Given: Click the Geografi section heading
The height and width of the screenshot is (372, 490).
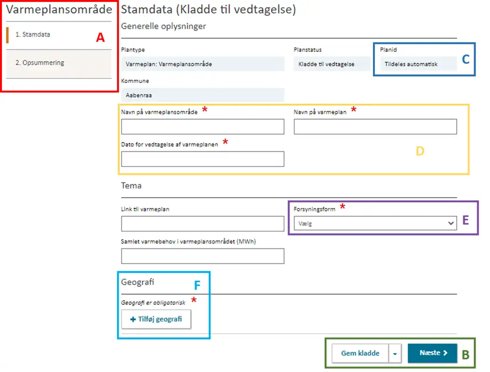Looking at the screenshot, I should coord(138,282).
